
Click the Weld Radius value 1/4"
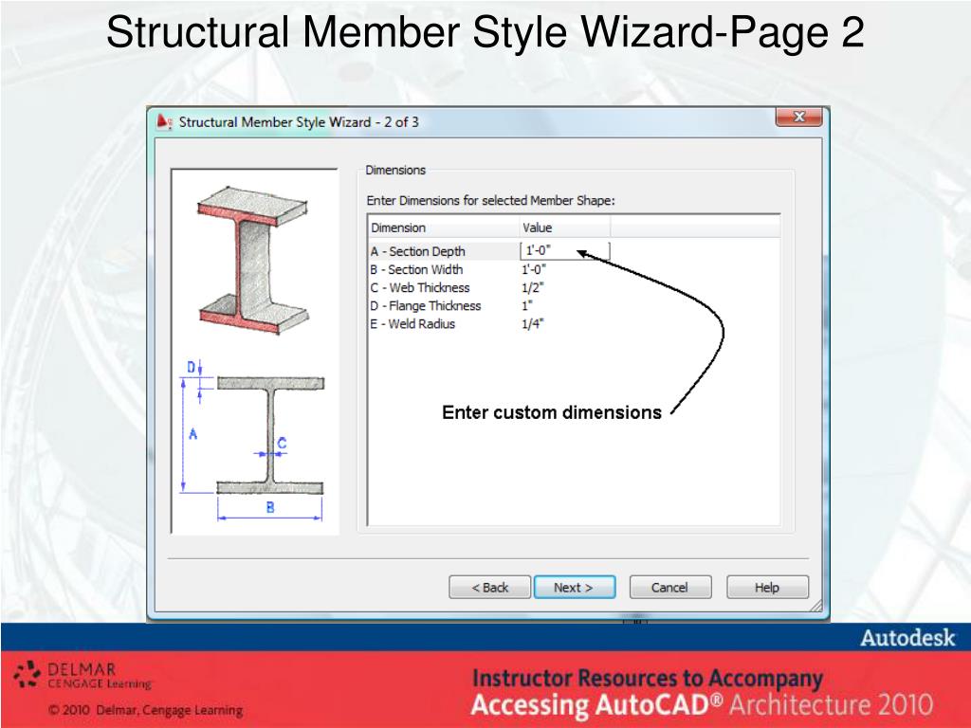[x=533, y=324]
